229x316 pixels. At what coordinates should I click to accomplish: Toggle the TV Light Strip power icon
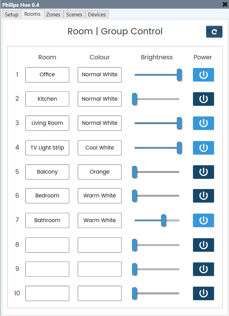(203, 148)
